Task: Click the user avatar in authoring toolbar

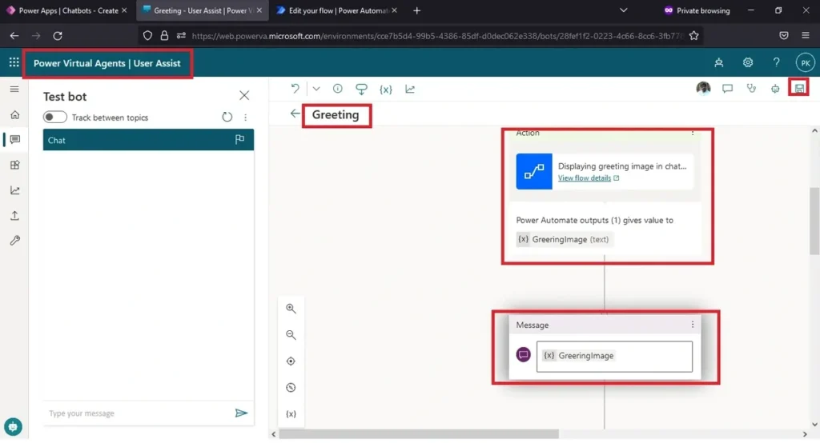Action: point(703,88)
